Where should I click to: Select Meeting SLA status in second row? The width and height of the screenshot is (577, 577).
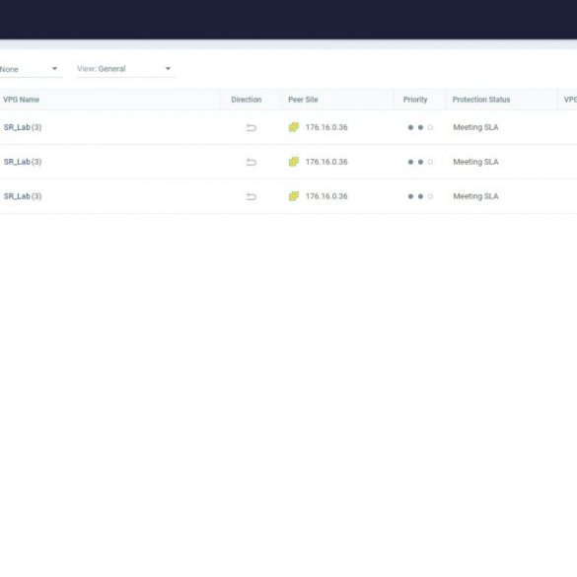[x=475, y=162]
